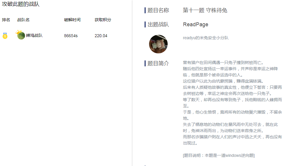Screen dimensions: 284x166
Task: Click the ReadPage author team name
Action: (196, 24)
